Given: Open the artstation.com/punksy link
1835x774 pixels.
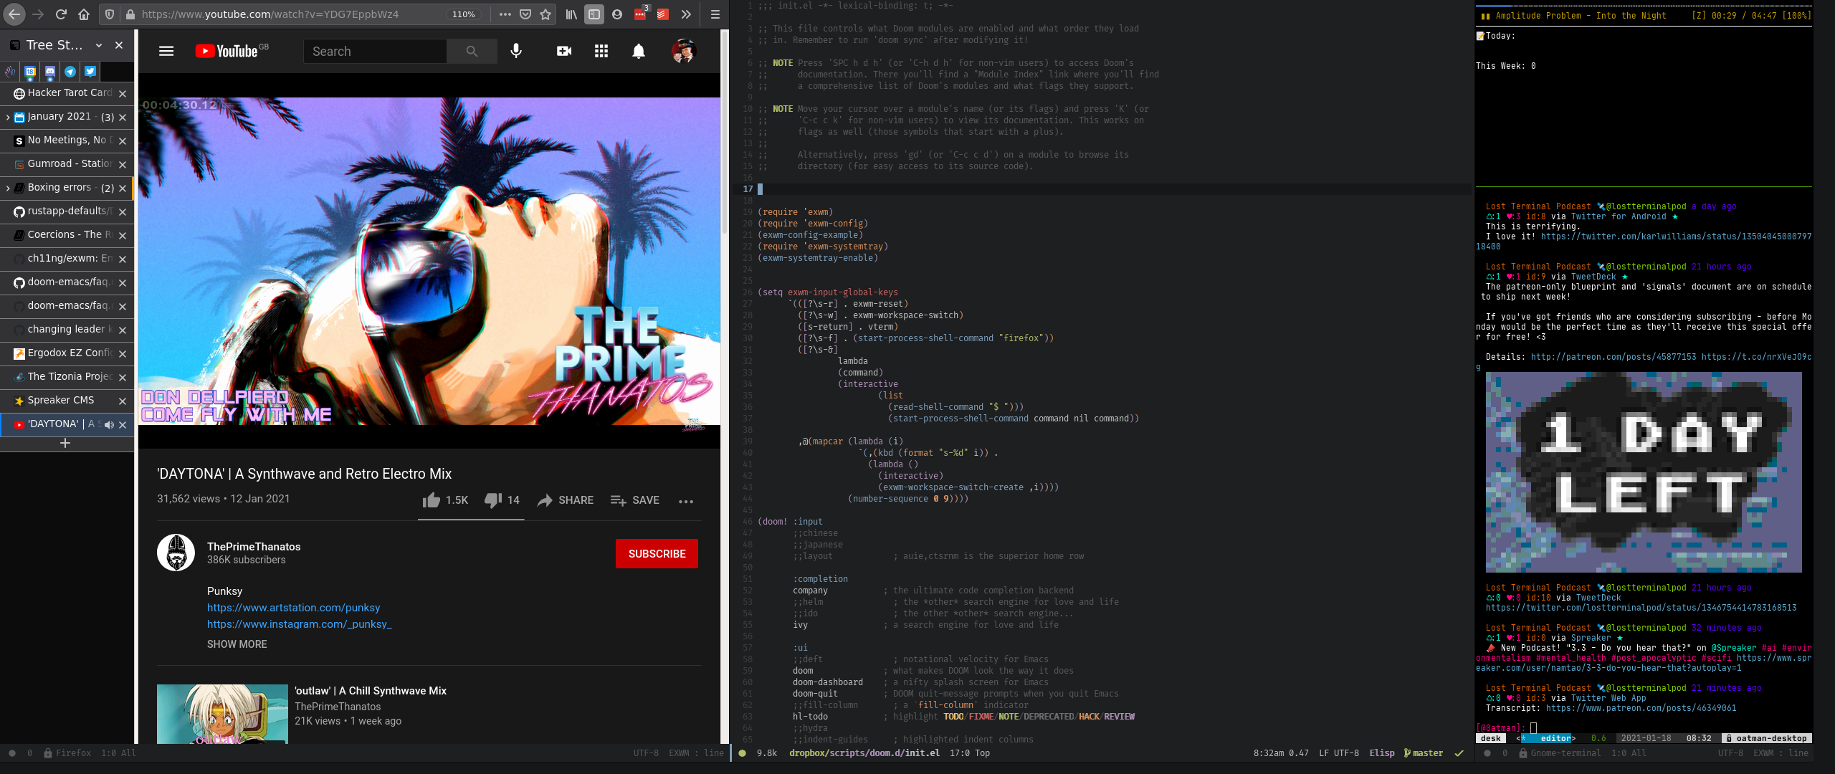Looking at the screenshot, I should coord(293,608).
